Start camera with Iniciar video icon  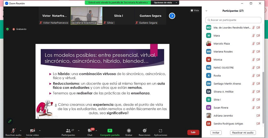point(32,131)
